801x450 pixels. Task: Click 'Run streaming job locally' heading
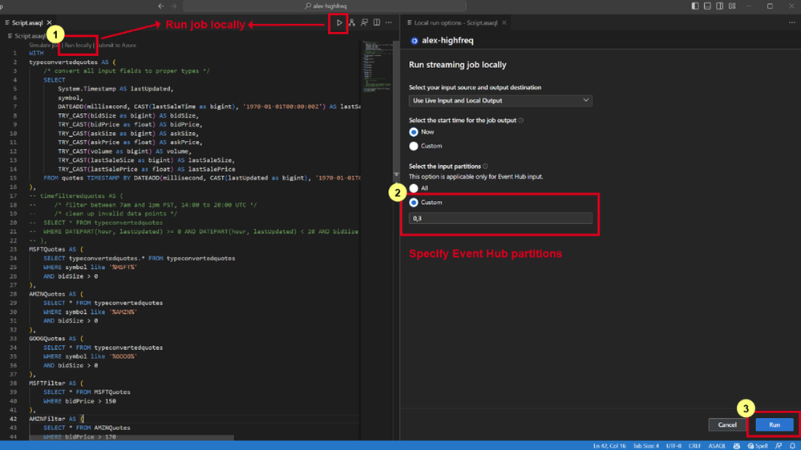click(457, 65)
